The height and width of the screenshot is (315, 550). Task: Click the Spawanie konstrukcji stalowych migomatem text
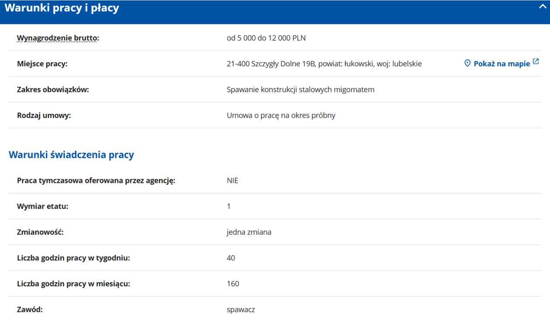[300, 89]
